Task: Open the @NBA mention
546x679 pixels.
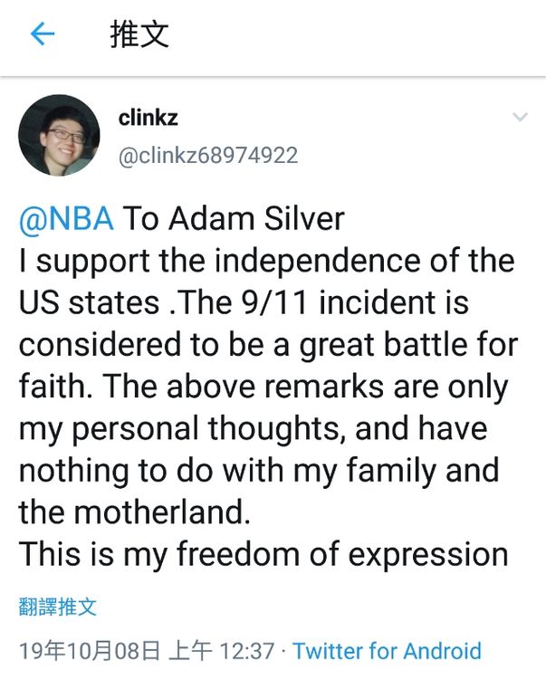Action: pos(66,219)
